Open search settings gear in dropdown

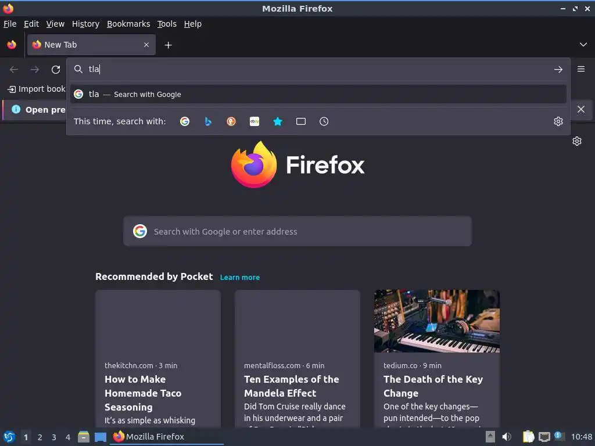pyautogui.click(x=558, y=121)
